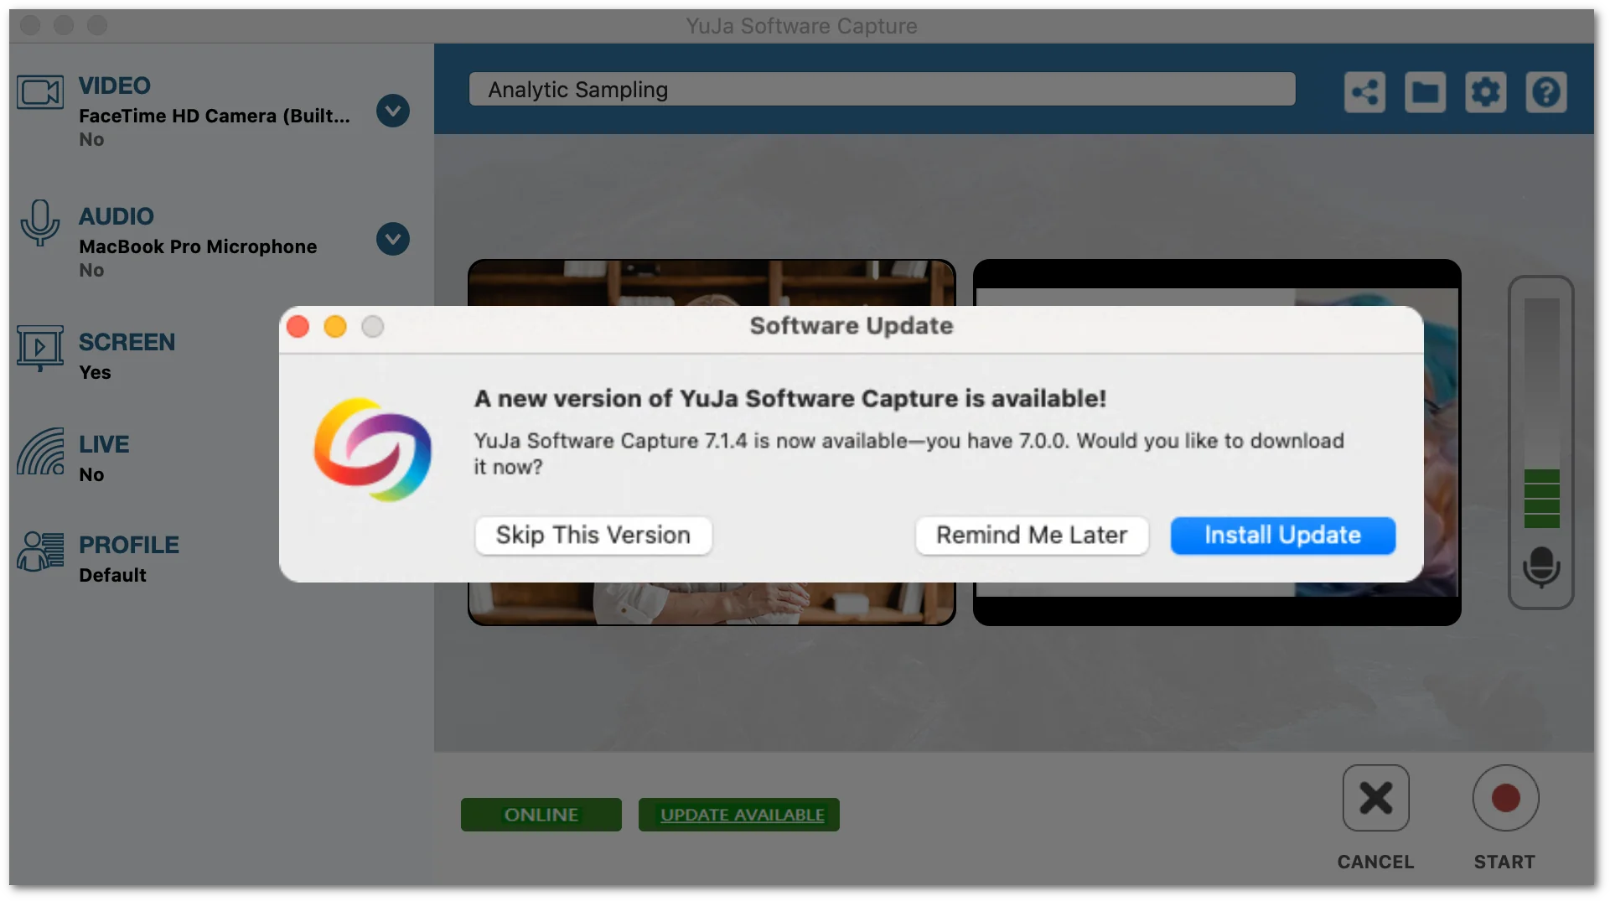This screenshot has height=901, width=1610.
Task: Open settings via the gear icon
Action: coord(1485,91)
